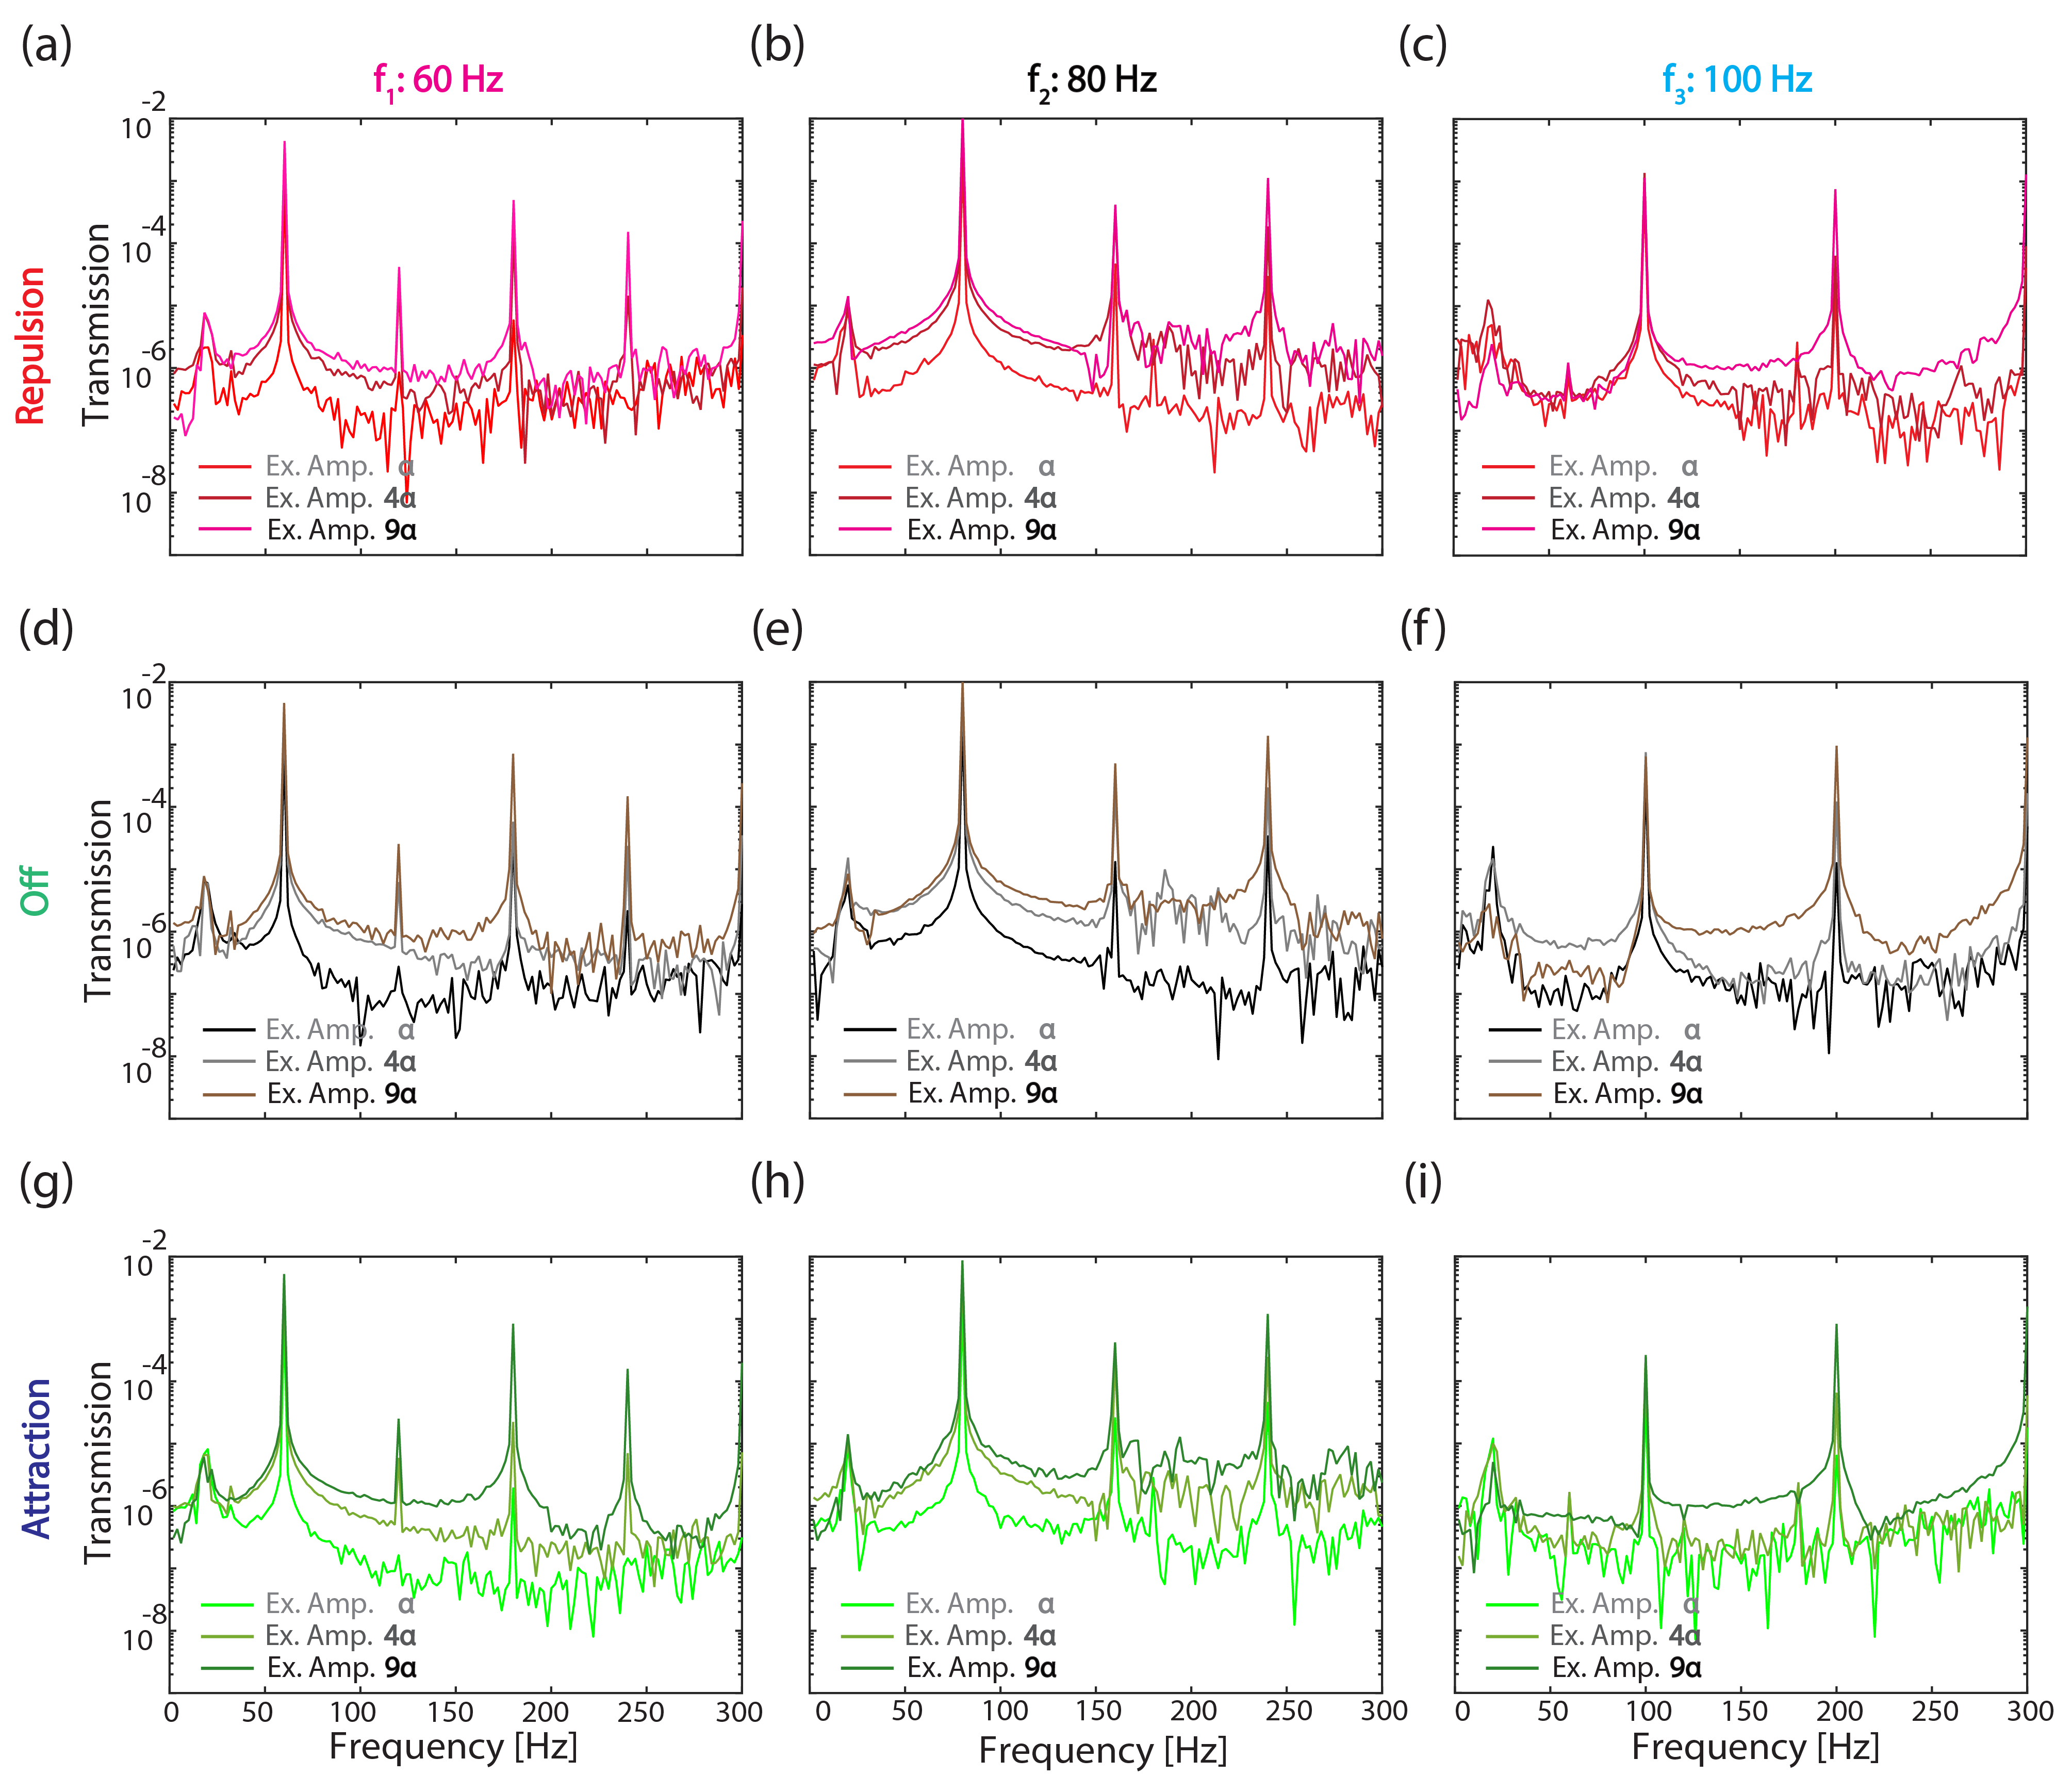Click the panel label (f)

click(1423, 629)
